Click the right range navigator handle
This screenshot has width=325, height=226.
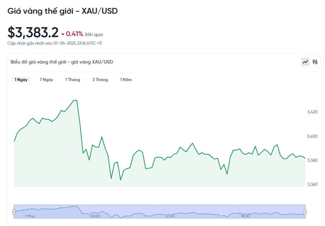pos(305,212)
